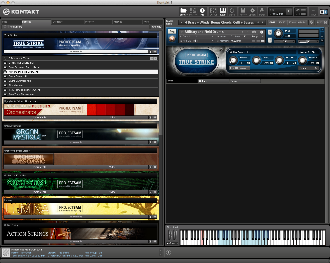Open True Strike library settings gear
330x263 pixels.
[155, 52]
